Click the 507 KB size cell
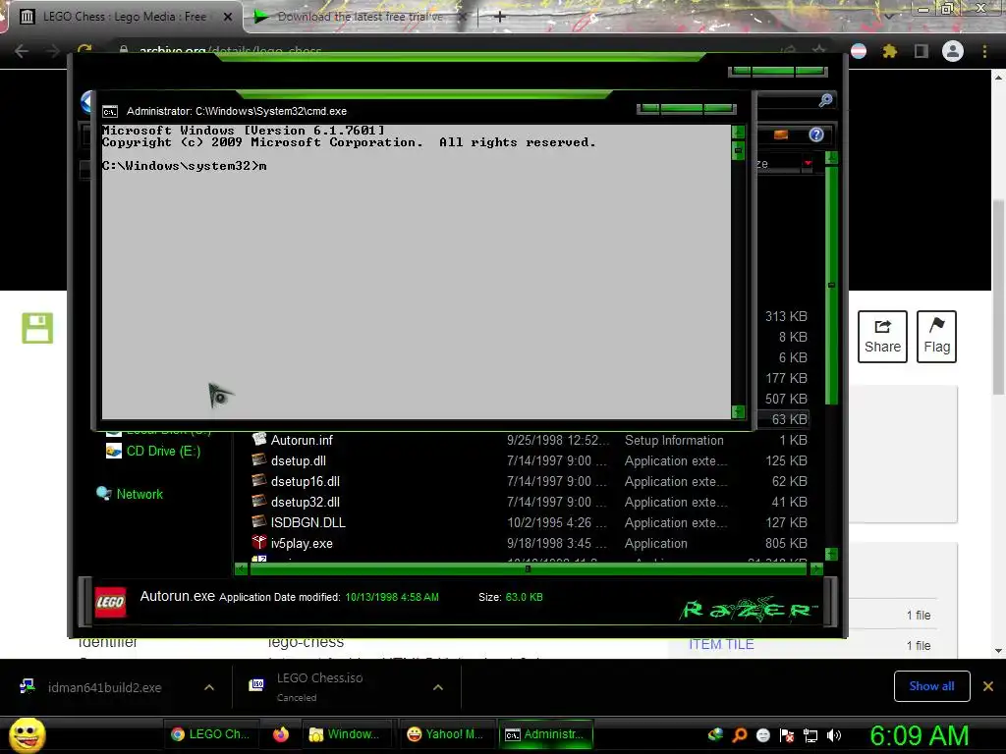The image size is (1006, 754). 786,399
